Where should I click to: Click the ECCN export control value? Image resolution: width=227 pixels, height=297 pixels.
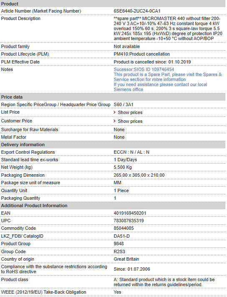pyautogui.click(x=131, y=152)
